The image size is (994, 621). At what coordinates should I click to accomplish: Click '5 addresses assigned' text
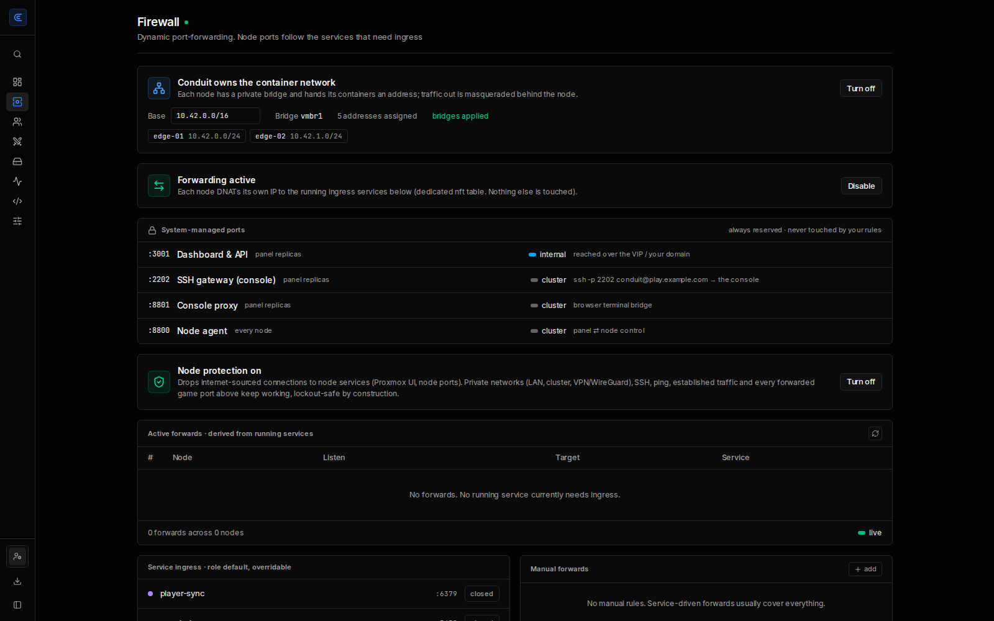coord(377,116)
